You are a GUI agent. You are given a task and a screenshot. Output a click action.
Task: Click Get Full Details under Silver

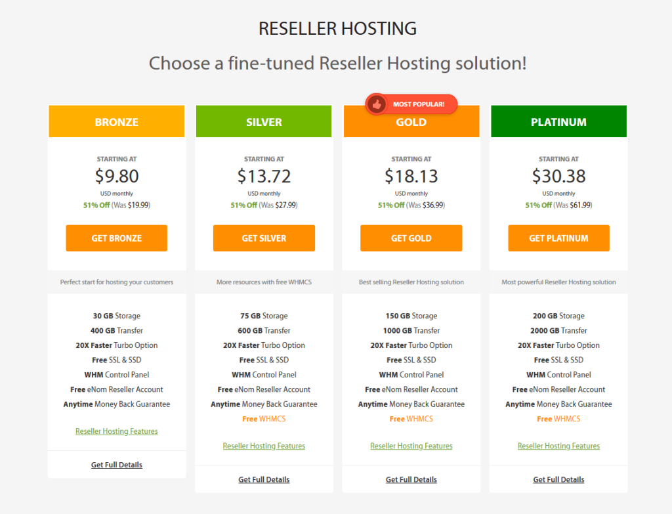pyautogui.click(x=264, y=480)
